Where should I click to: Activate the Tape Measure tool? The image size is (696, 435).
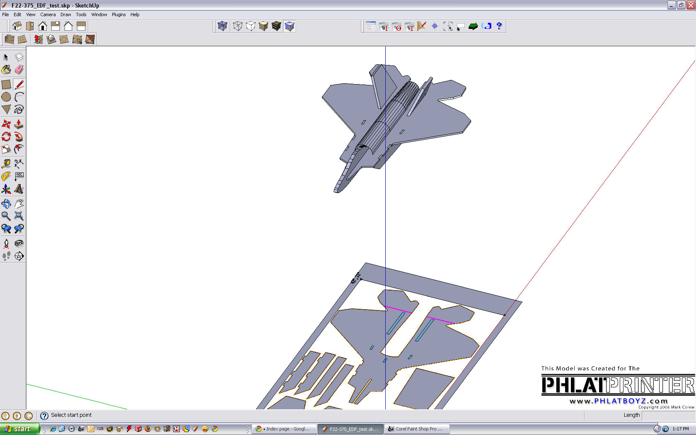point(6,164)
